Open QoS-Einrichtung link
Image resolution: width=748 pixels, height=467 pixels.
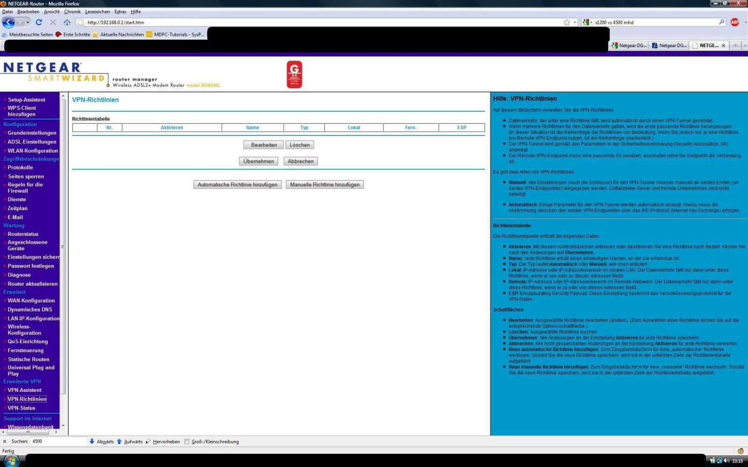pyautogui.click(x=28, y=342)
